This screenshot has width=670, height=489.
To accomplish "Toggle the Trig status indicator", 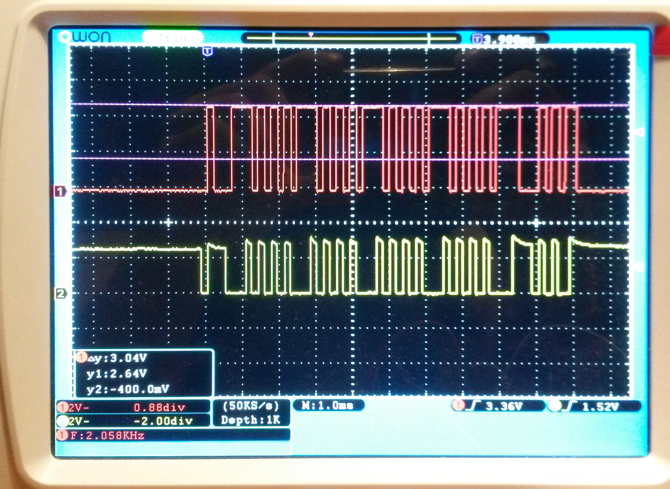I will pyautogui.click(x=171, y=36).
